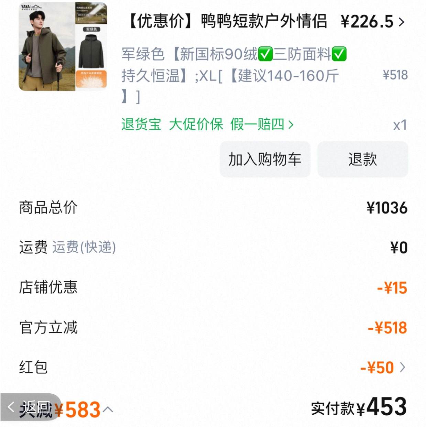Tap the back arrow icon beside 返回
The image size is (427, 427).
pos(11,407)
